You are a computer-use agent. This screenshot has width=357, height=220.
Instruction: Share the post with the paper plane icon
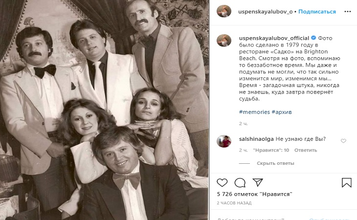[257, 183]
